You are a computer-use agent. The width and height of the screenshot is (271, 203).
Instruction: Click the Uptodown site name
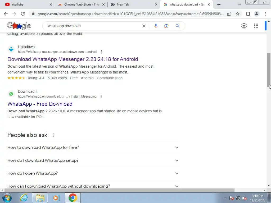point(26,47)
